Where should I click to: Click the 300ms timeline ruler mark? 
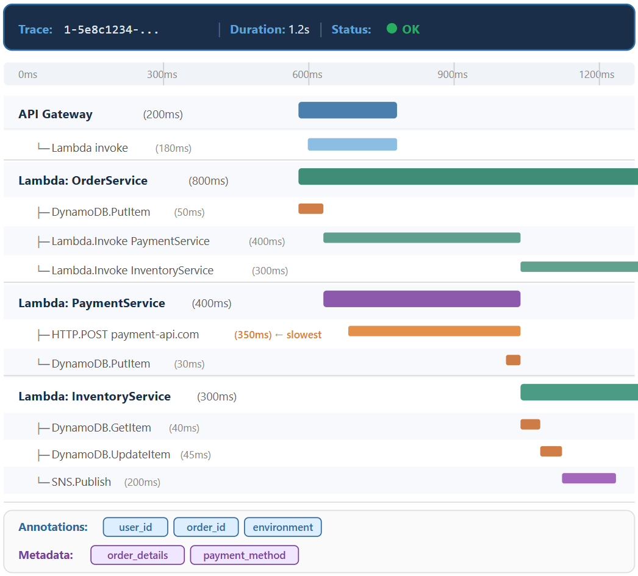[x=162, y=74]
